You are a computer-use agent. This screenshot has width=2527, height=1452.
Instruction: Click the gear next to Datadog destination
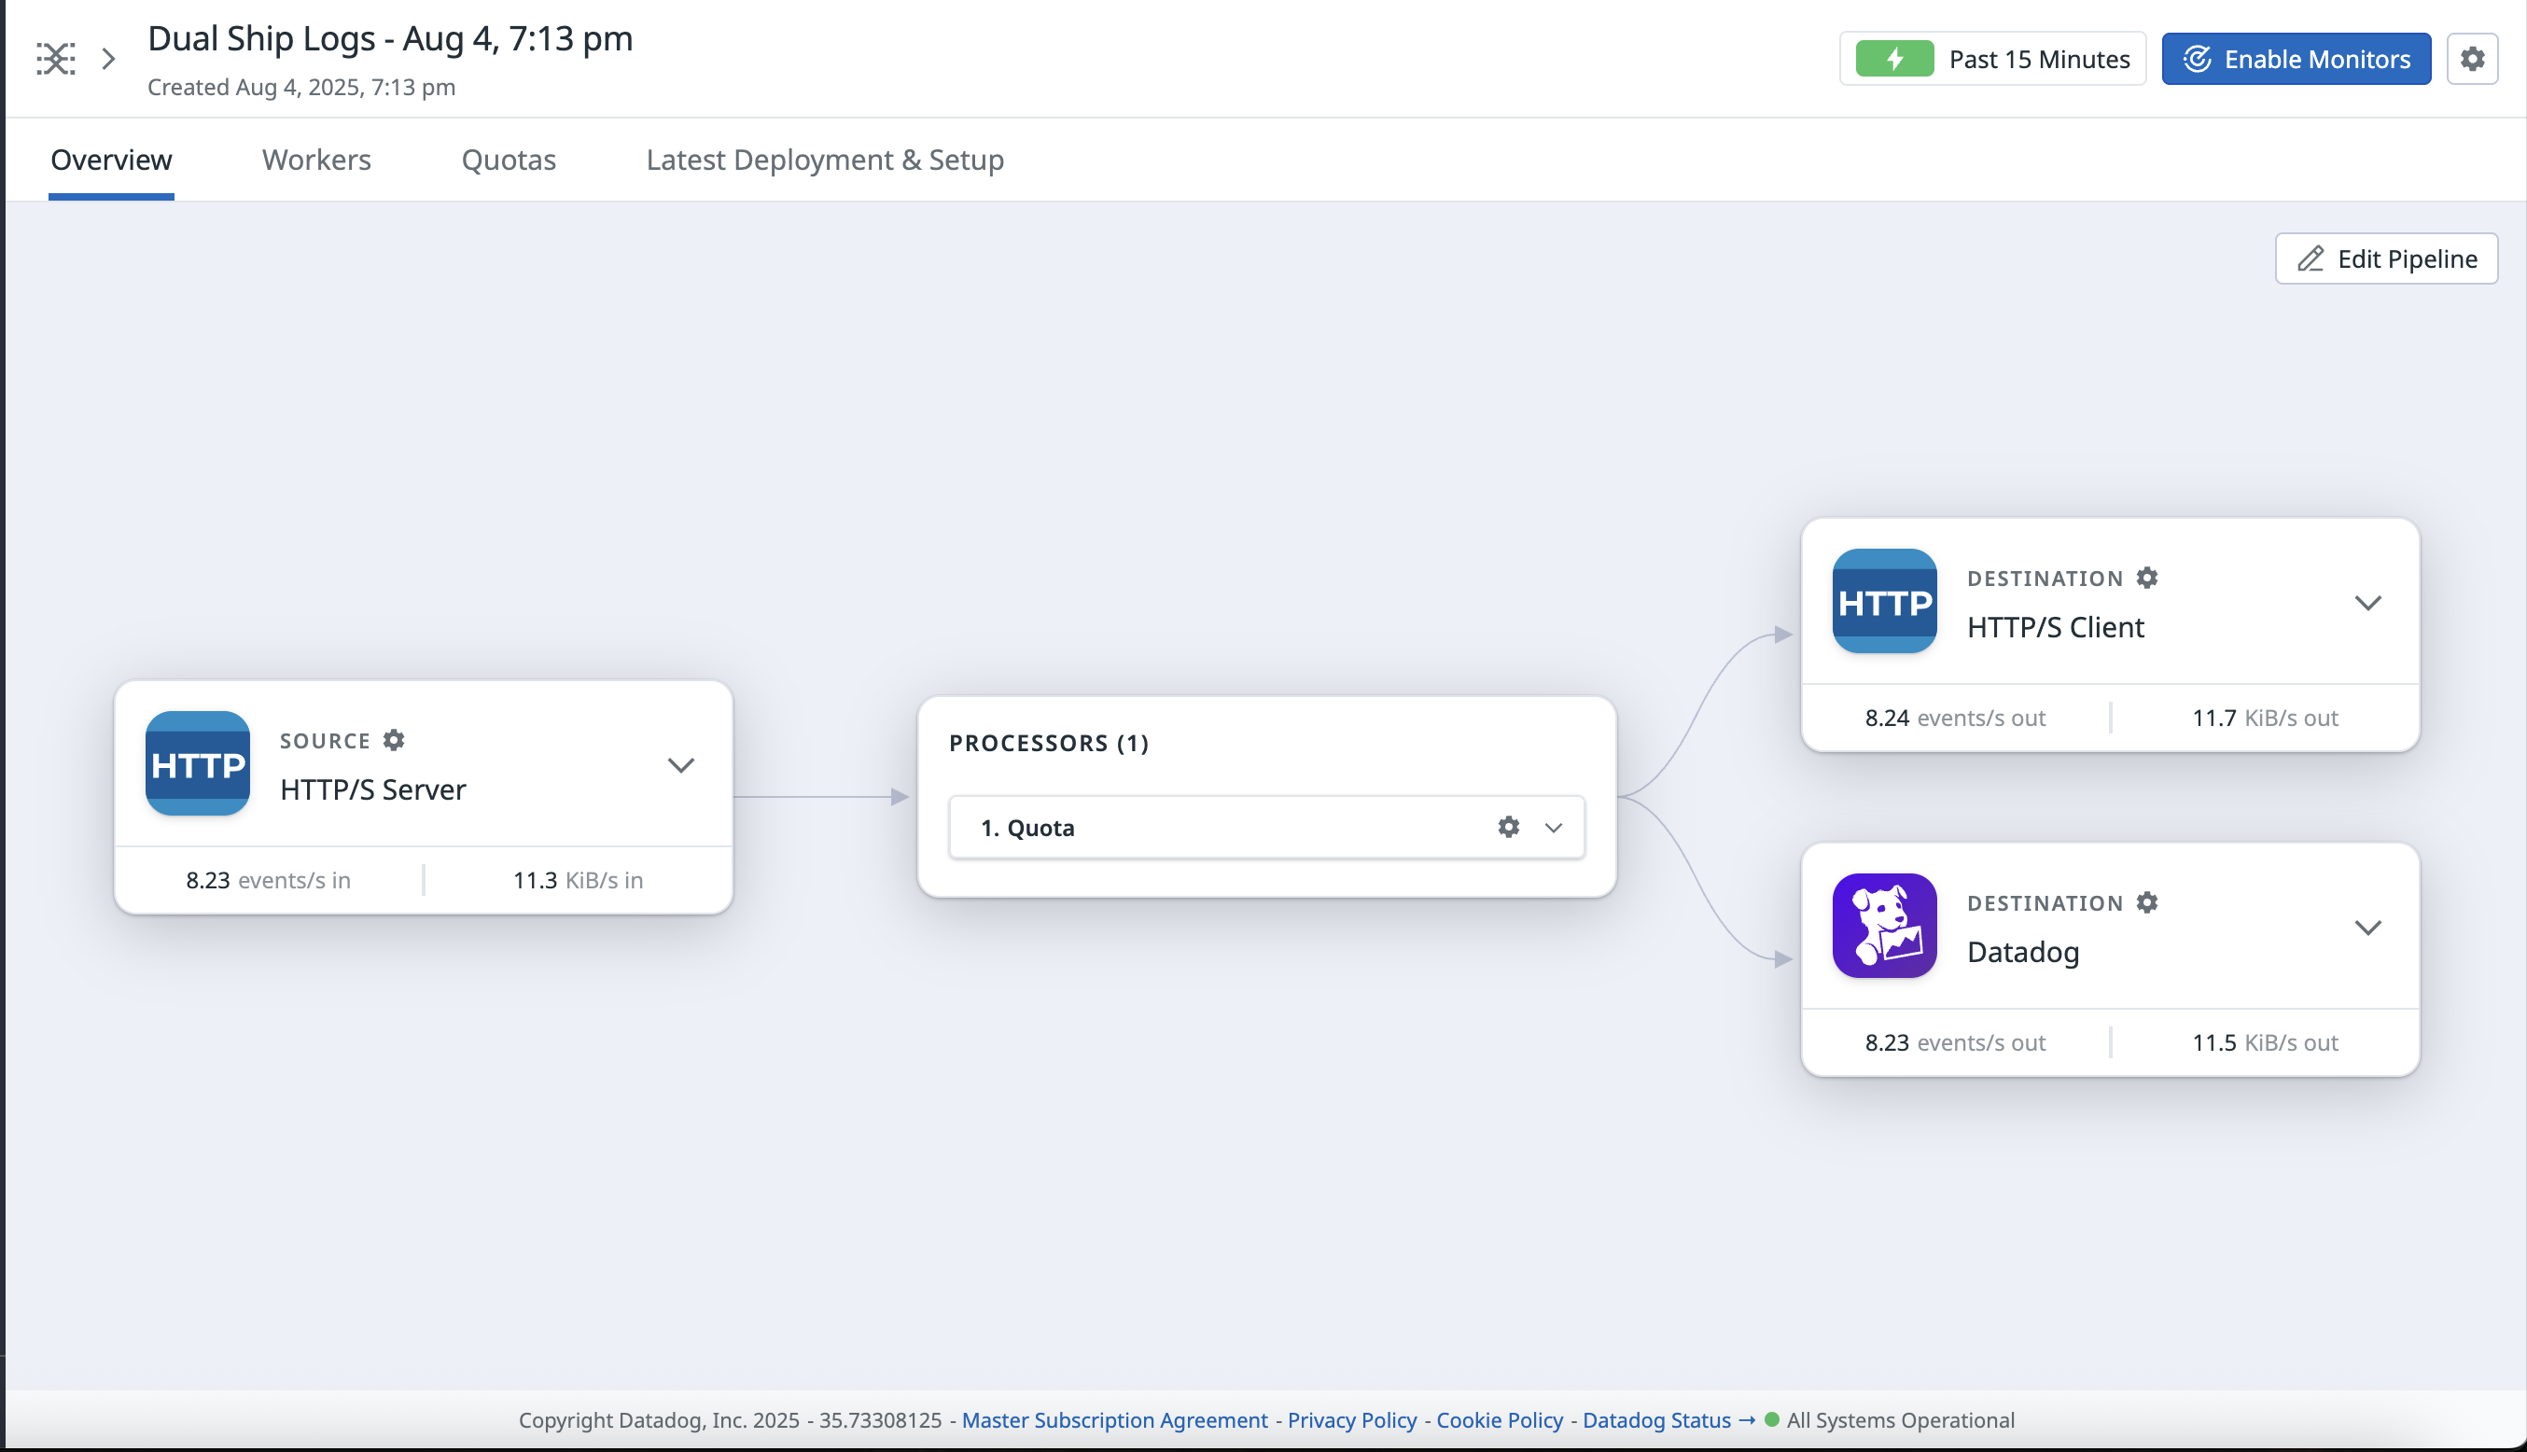point(2147,902)
